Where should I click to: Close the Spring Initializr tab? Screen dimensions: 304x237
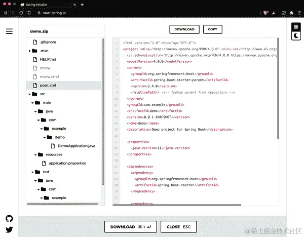coord(74,5)
